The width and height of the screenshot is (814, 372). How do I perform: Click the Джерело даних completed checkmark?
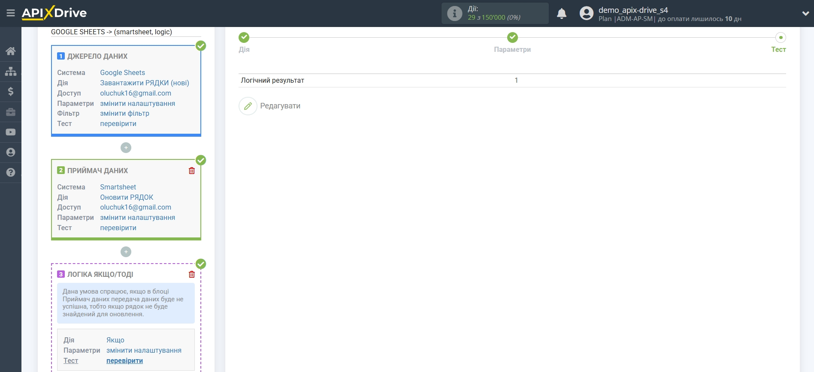(201, 46)
